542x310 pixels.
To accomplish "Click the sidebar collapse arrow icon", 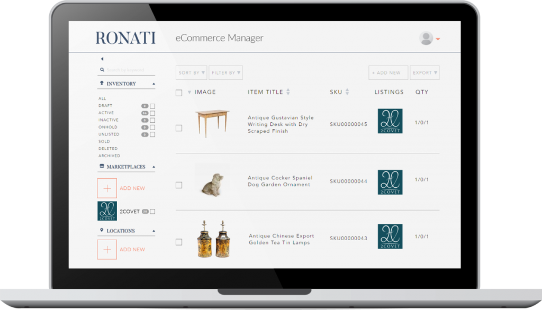I will pos(102,59).
